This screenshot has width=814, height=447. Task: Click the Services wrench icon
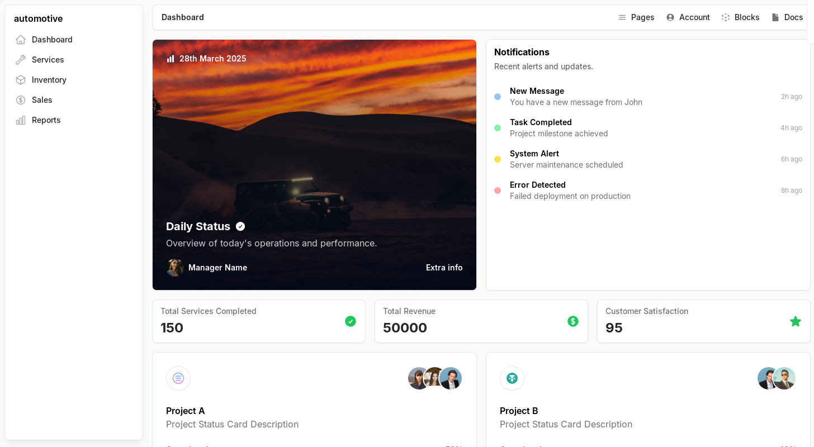coord(21,60)
